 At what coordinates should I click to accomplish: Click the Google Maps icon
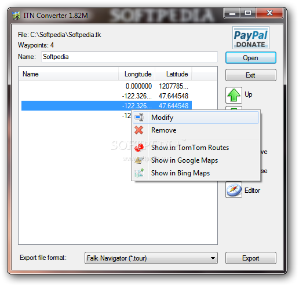[139, 160]
